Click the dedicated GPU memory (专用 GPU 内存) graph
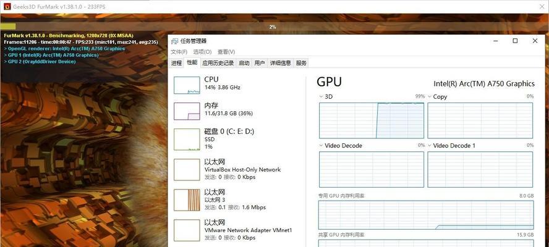This screenshot has height=247, width=549. 426,215
